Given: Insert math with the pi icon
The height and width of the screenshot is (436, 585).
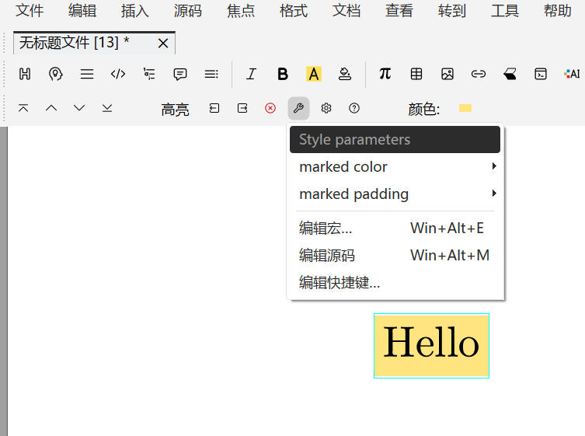Looking at the screenshot, I should (x=385, y=74).
